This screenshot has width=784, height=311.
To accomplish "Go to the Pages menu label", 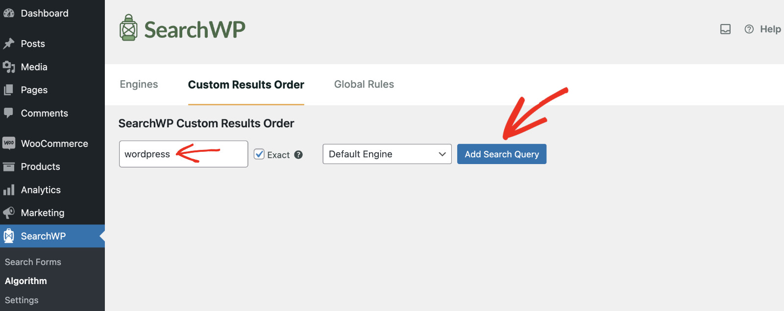I will [x=34, y=90].
